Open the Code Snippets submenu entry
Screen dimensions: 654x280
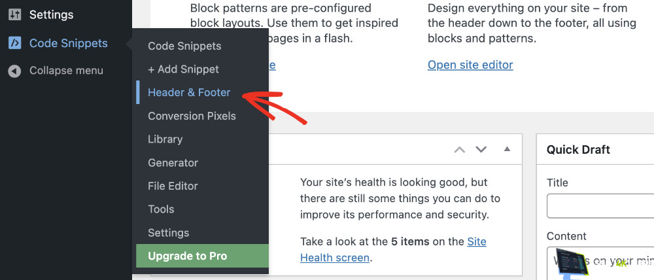[184, 46]
